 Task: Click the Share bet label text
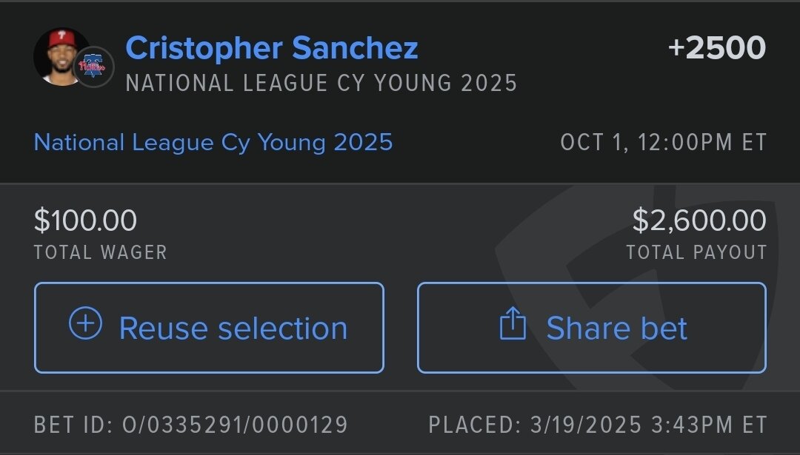click(x=617, y=328)
